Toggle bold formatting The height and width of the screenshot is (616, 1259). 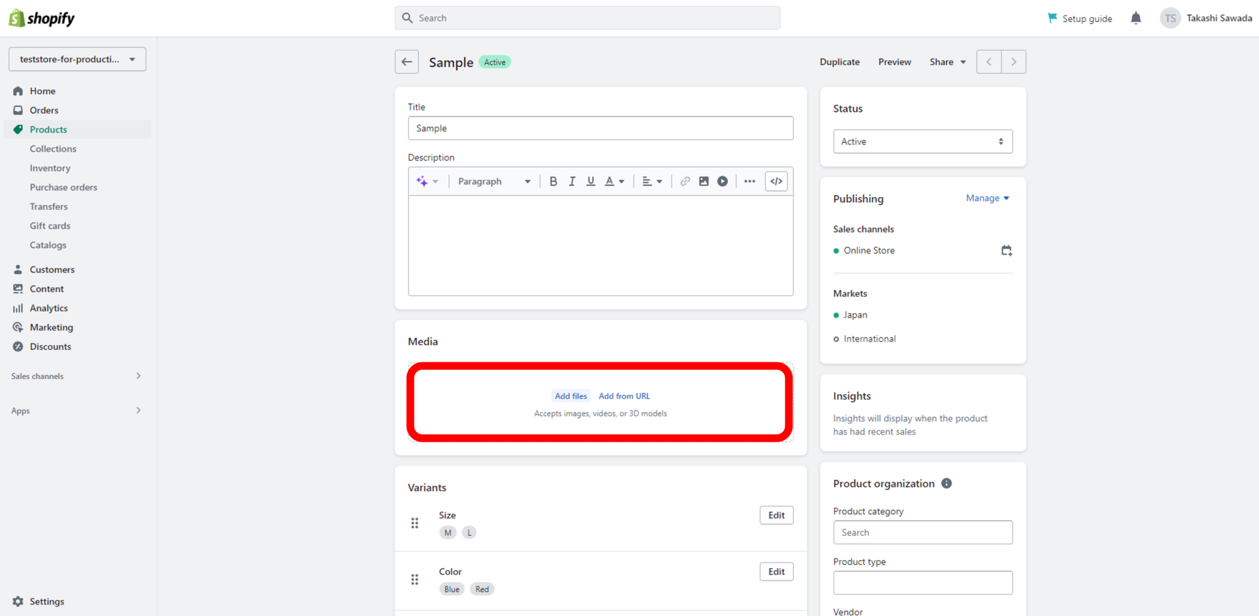point(553,181)
